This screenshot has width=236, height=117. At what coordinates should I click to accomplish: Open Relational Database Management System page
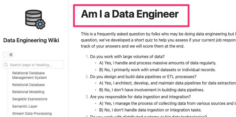click(30, 75)
